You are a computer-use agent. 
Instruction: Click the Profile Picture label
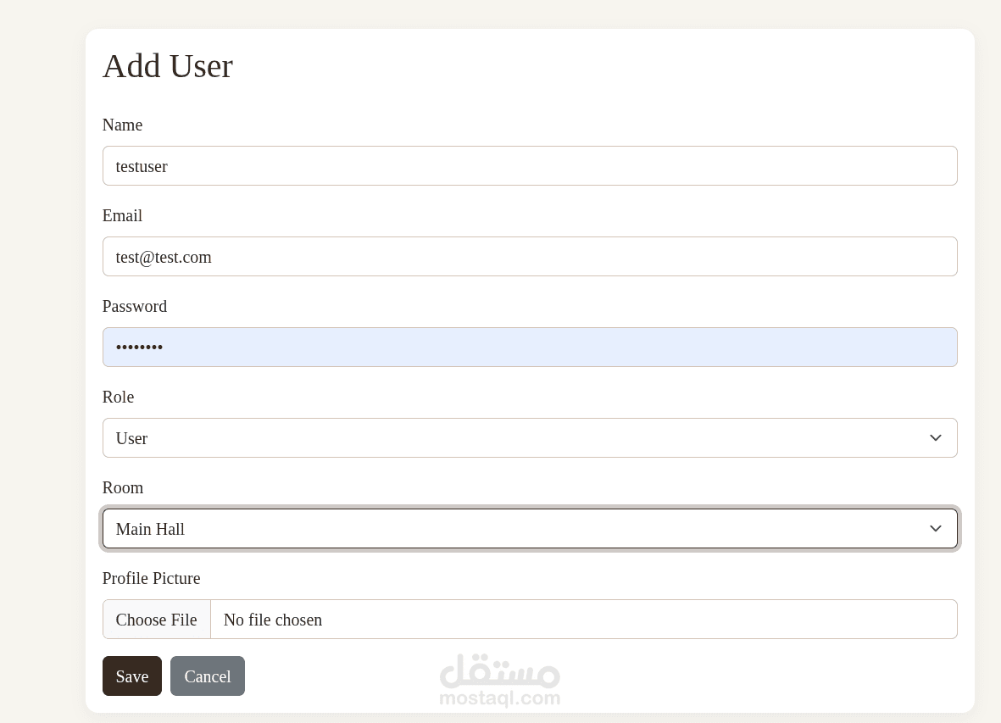[152, 579]
